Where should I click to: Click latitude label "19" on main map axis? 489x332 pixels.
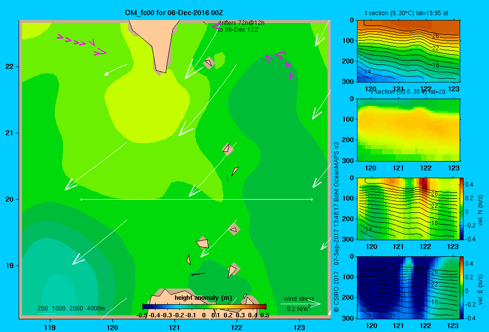tap(9, 266)
